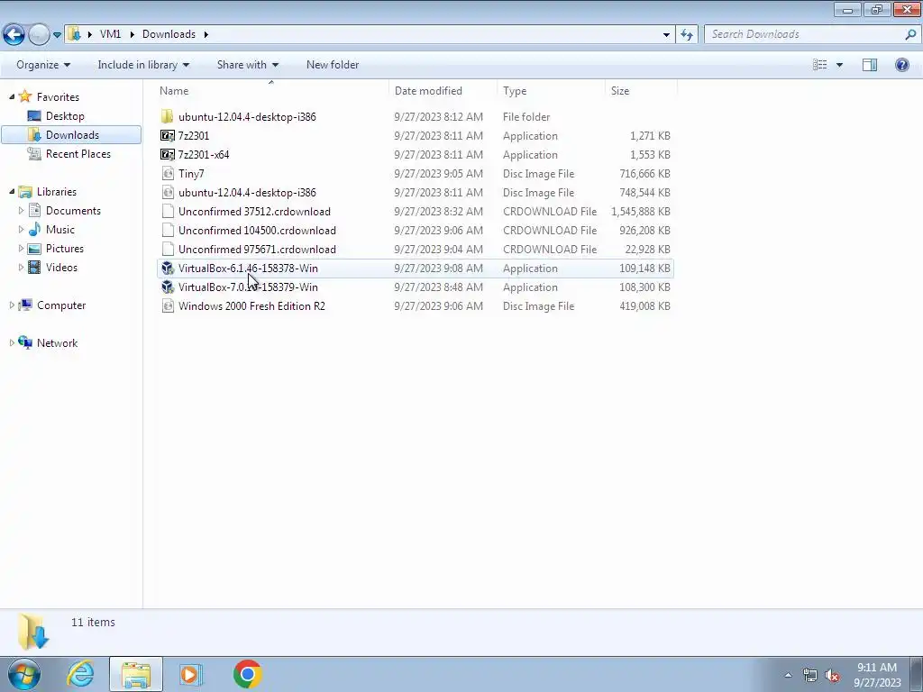923x692 pixels.
Task: Select VirtualBox-6.1.46-158378-Win installer icon
Action: tap(167, 269)
